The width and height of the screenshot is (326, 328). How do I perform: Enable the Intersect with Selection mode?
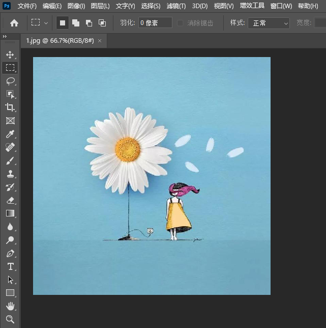click(102, 23)
